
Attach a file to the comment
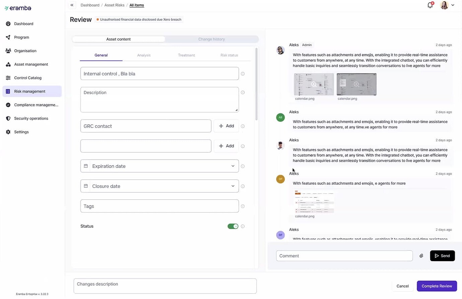(x=421, y=255)
